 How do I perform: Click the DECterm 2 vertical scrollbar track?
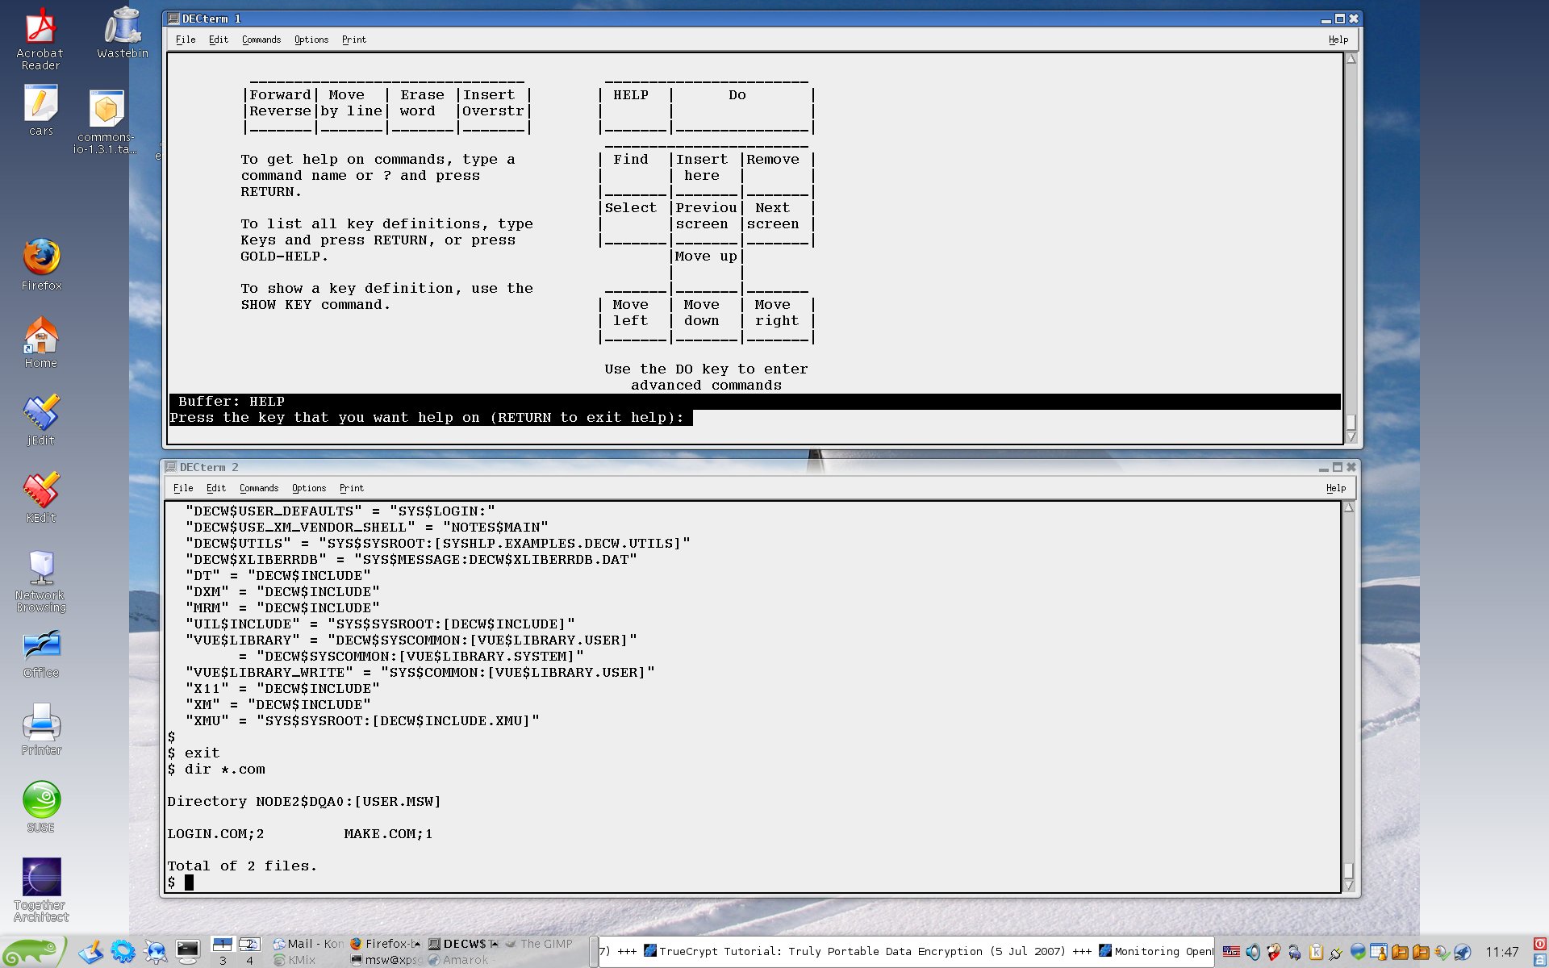click(1348, 686)
